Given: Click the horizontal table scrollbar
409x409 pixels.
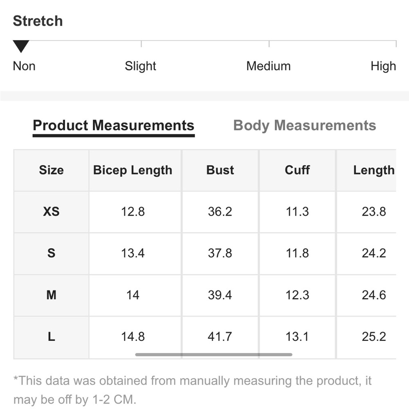Looking at the screenshot, I should (x=213, y=355).
